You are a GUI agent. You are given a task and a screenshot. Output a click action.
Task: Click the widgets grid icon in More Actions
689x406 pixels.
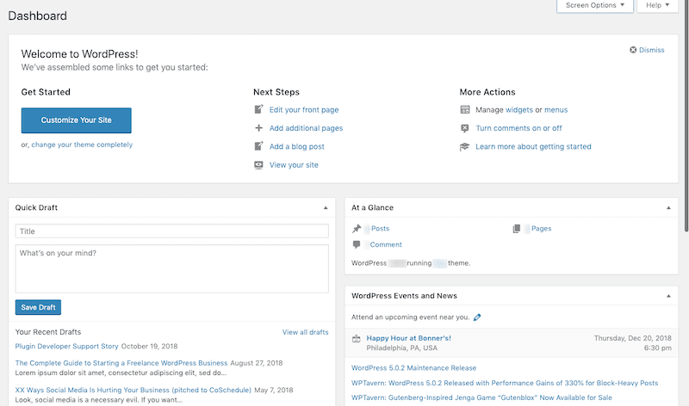pos(465,110)
